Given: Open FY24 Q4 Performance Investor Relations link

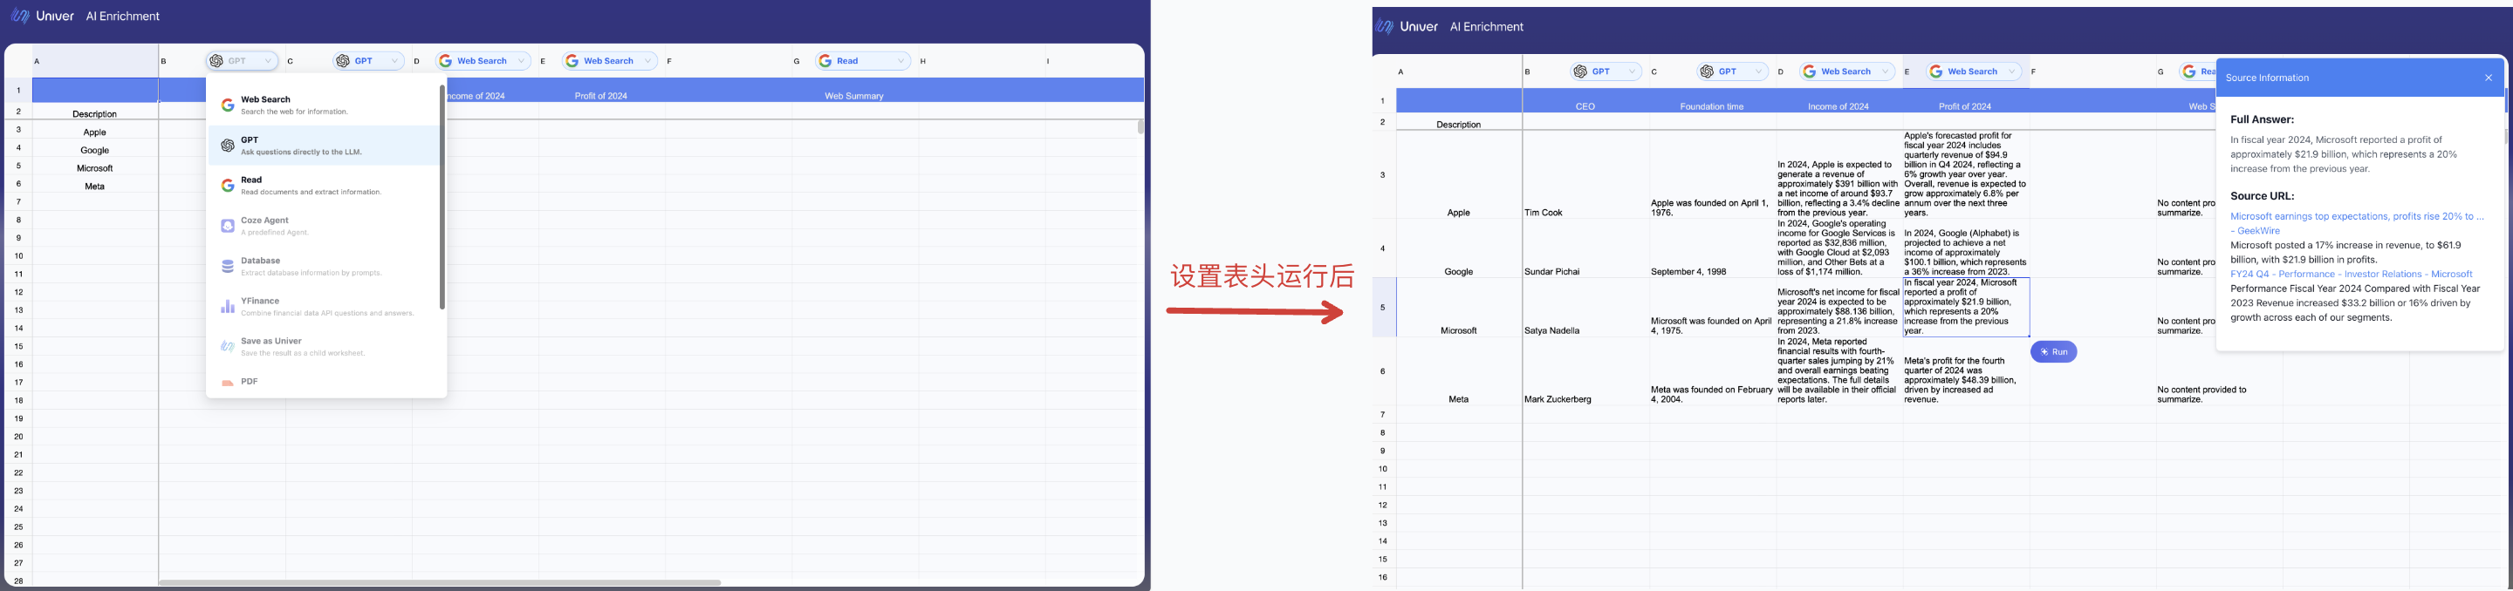Looking at the screenshot, I should click(x=2351, y=274).
